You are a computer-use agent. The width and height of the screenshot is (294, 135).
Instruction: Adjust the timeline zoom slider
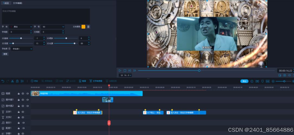[x=284, y=81]
